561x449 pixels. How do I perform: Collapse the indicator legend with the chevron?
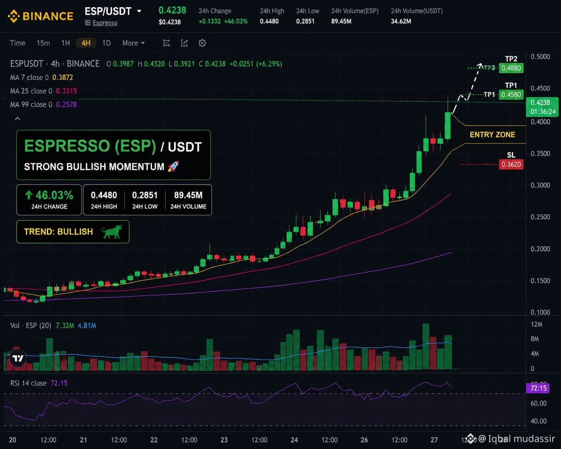tap(17, 118)
